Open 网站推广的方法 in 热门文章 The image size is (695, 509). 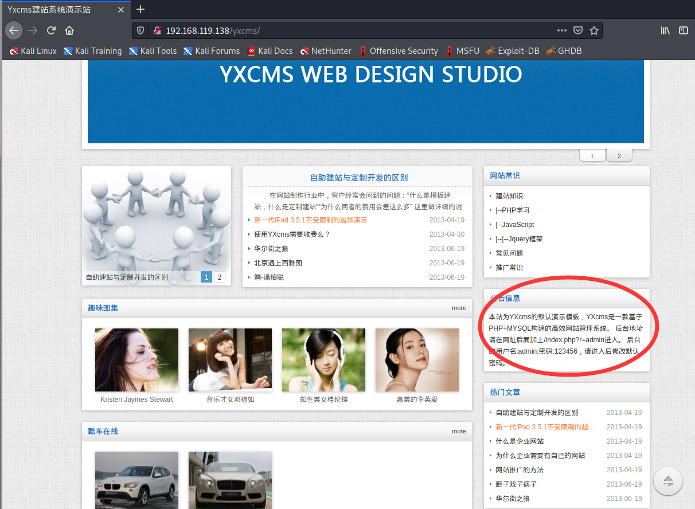pos(520,470)
